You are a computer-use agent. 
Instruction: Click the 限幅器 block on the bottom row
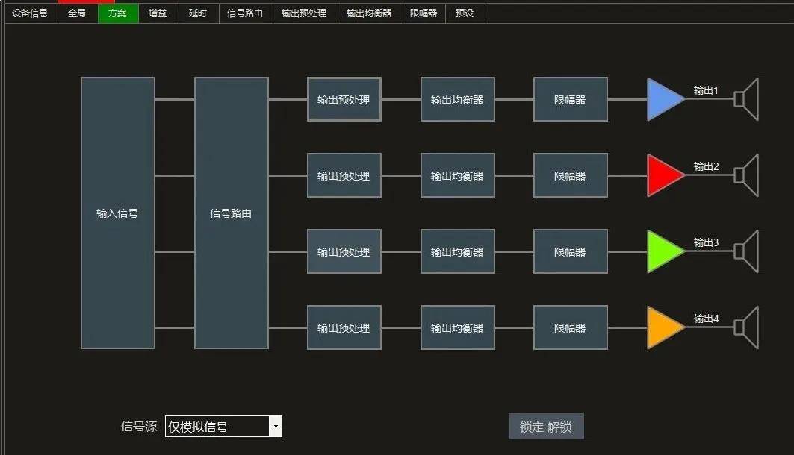click(570, 327)
